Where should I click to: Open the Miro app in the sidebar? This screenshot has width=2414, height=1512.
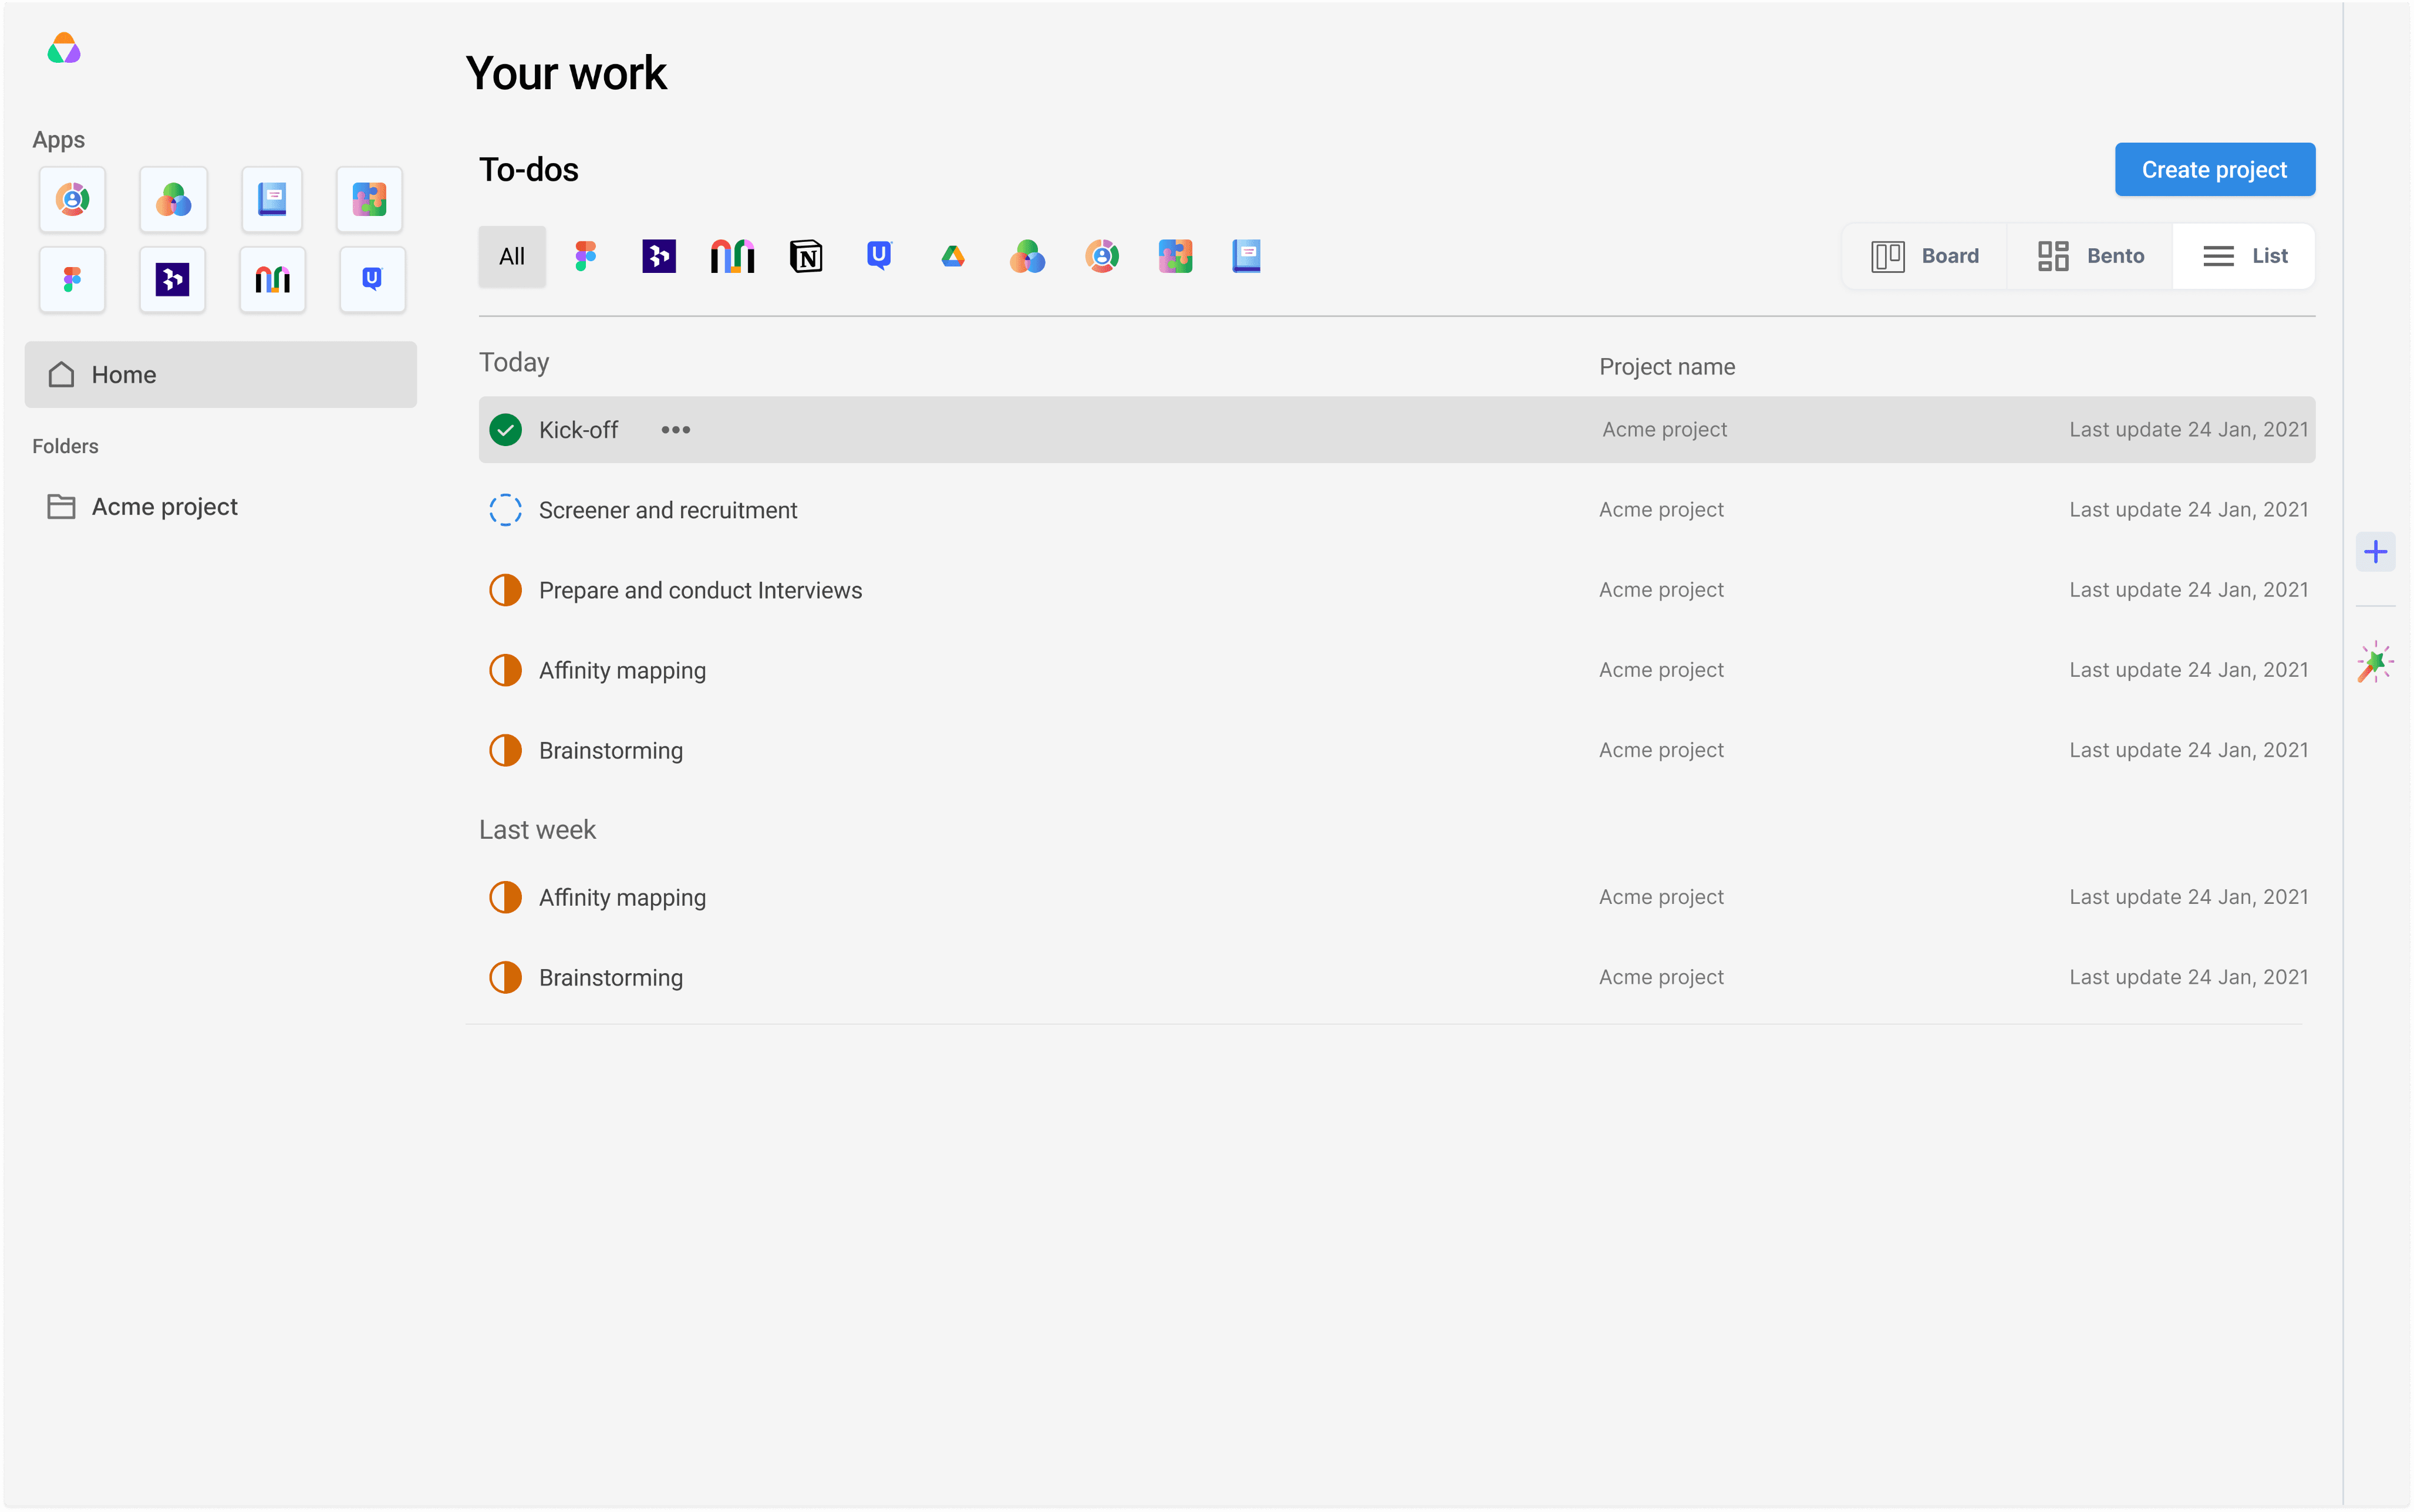272,279
